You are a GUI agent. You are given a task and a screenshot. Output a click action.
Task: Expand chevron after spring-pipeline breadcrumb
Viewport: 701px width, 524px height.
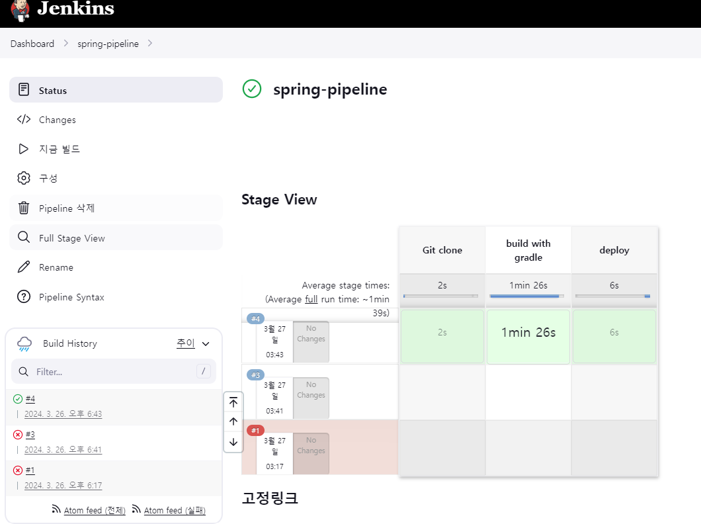click(149, 44)
